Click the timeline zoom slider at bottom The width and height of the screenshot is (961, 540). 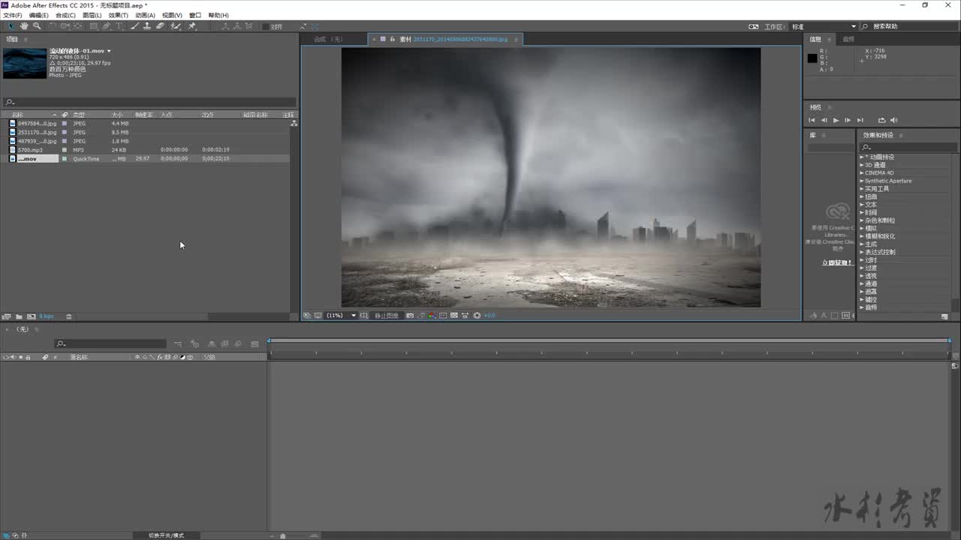(282, 535)
